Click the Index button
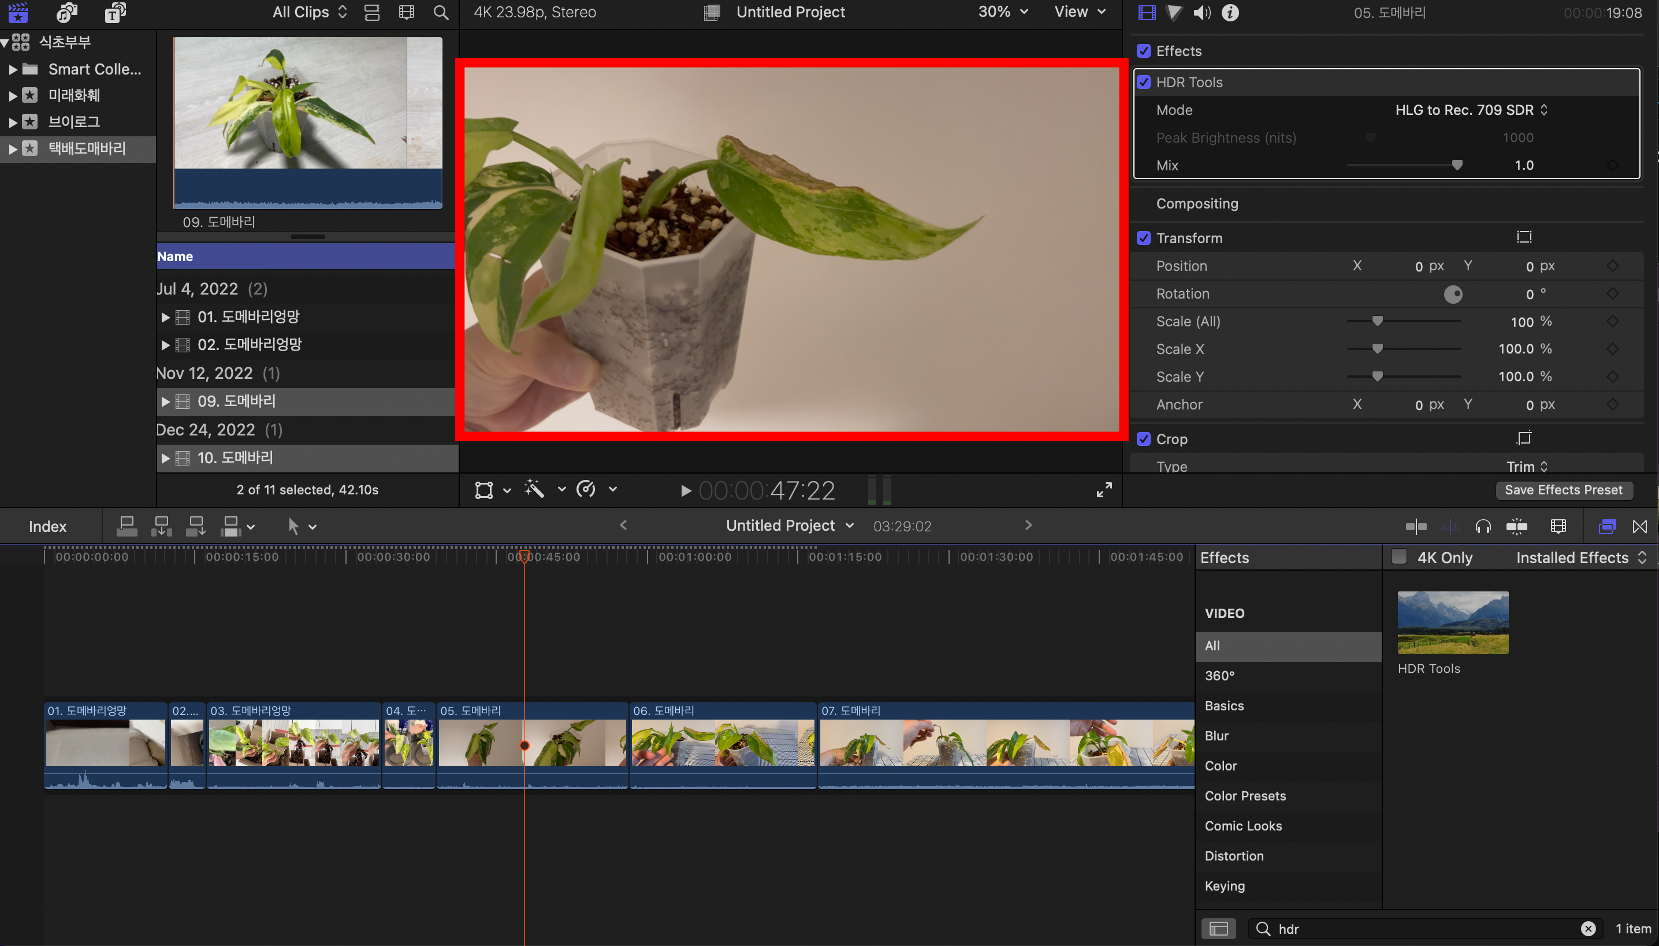1659x946 pixels. 47,526
